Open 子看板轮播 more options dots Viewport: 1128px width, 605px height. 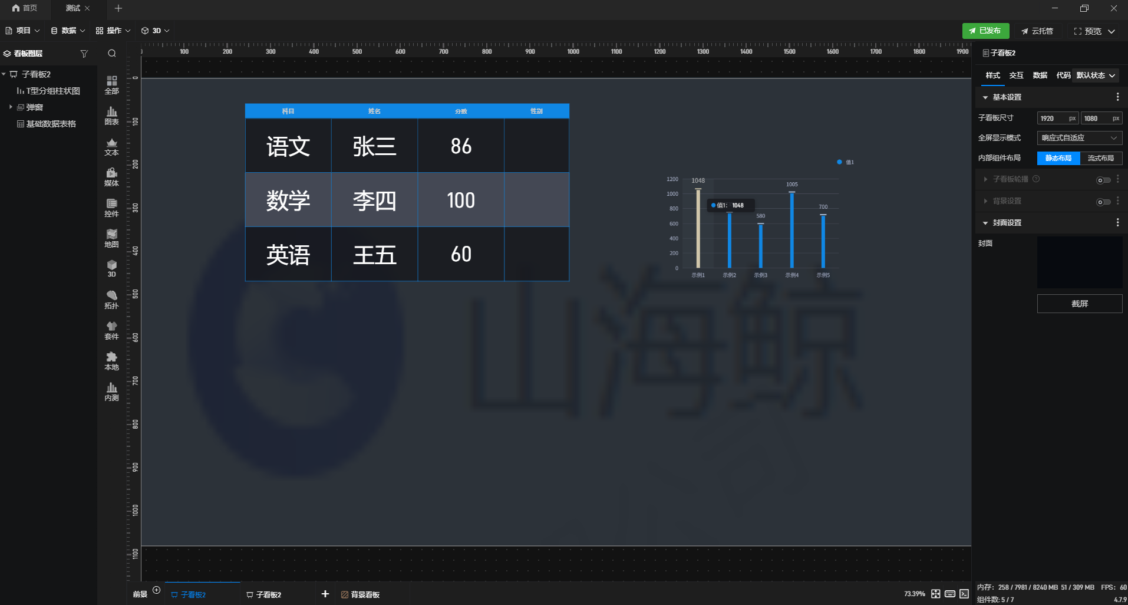point(1117,179)
